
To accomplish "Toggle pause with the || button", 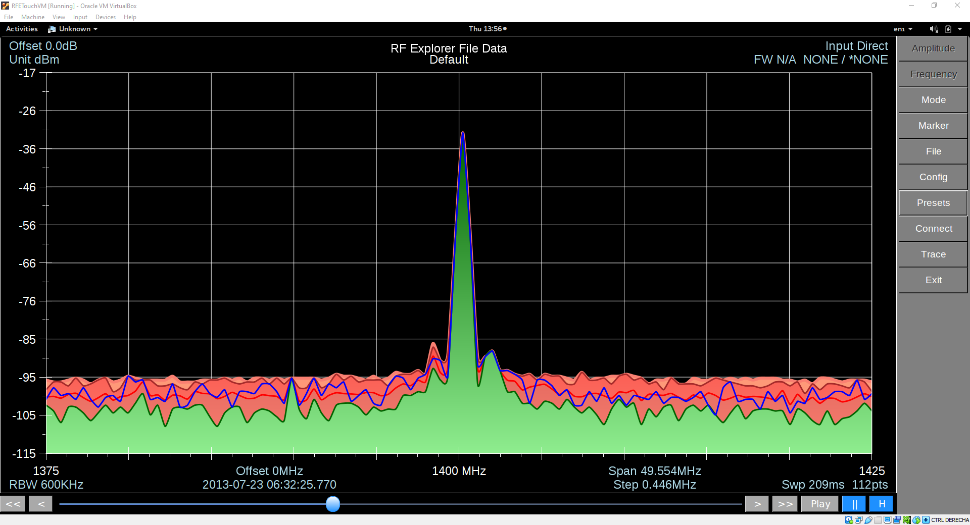I will coord(854,503).
